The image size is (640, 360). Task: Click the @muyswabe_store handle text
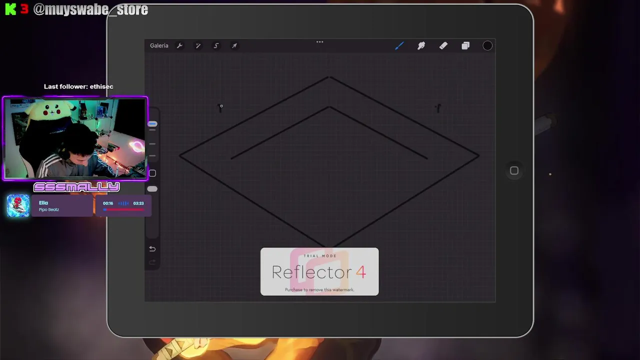click(90, 9)
